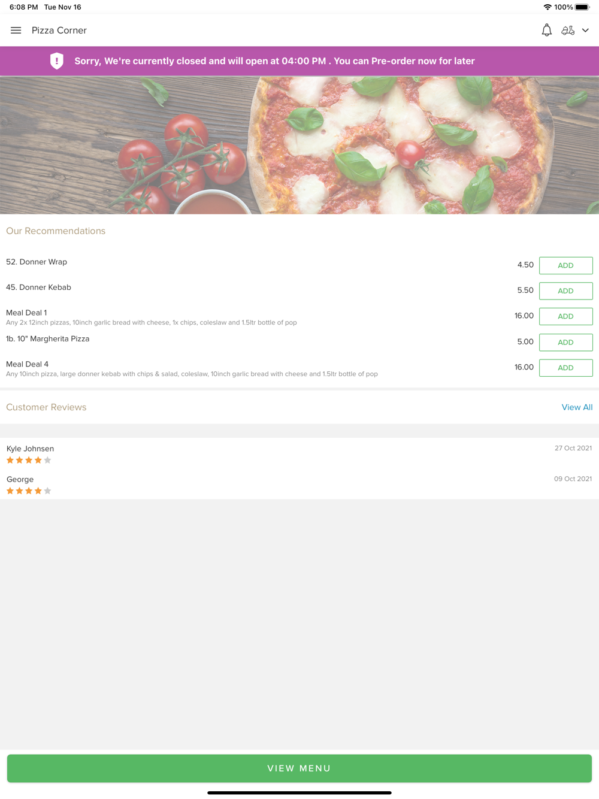The image size is (599, 799).
Task: Open George's review entry
Action: pos(299,485)
